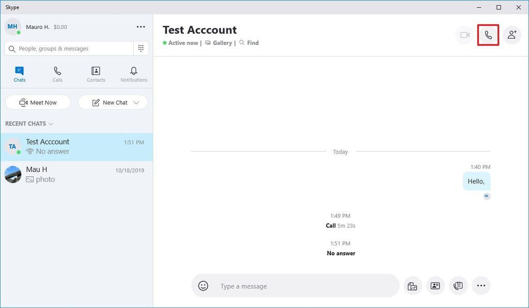This screenshot has height=308, width=529.
Task: Attach an image to the message
Action: click(x=412, y=285)
